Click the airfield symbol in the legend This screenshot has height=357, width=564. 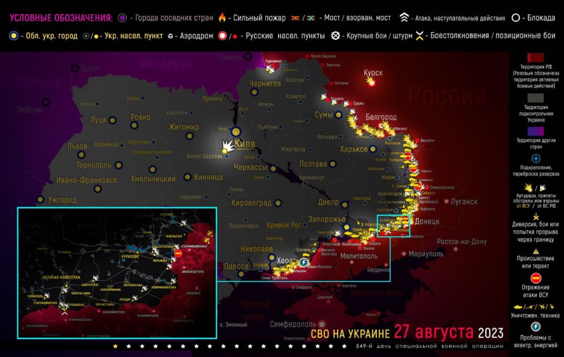(x=171, y=35)
